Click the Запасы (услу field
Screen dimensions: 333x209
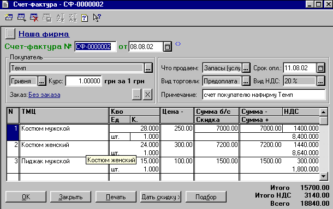[x=222, y=68]
